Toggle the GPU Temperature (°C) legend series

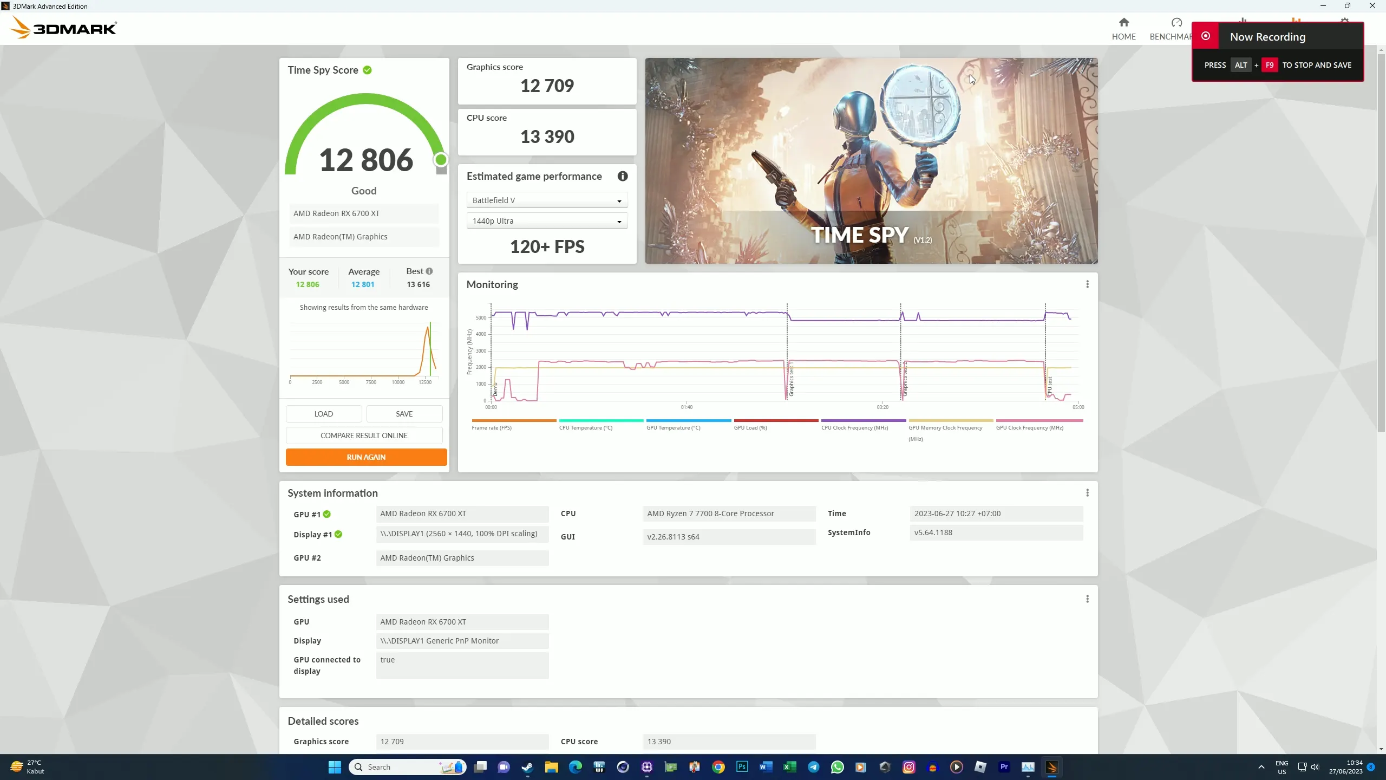pos(689,425)
